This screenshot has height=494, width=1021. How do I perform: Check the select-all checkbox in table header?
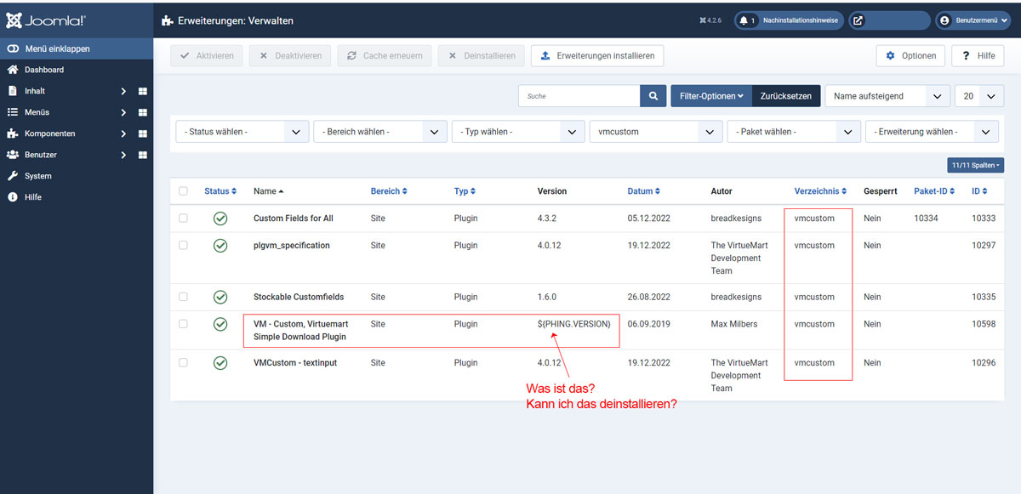click(x=183, y=191)
